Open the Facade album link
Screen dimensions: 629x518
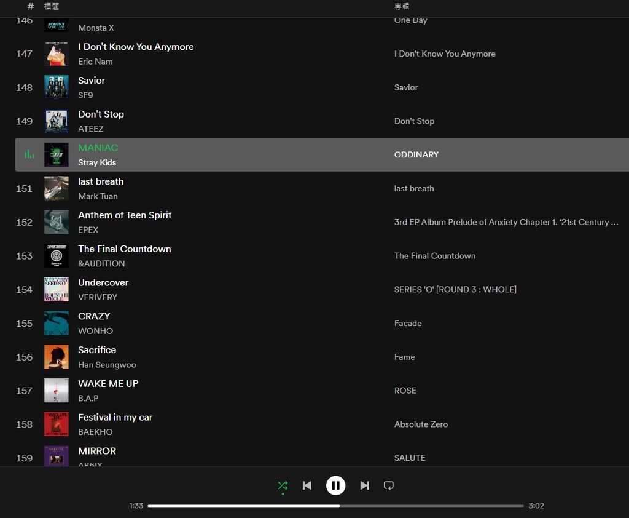408,324
